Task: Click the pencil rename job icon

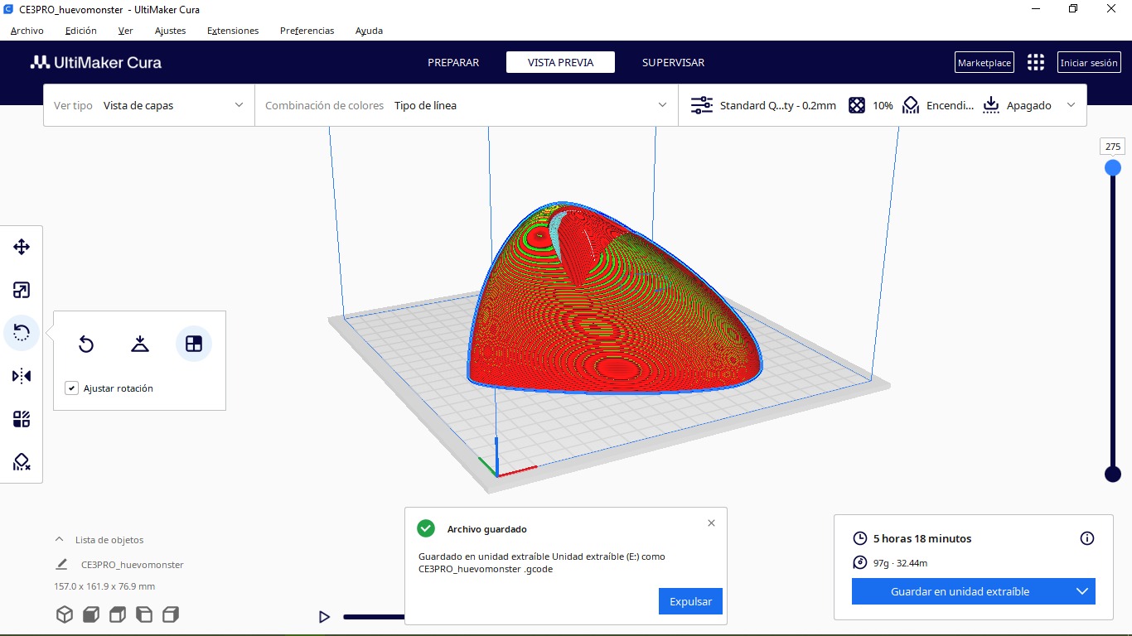Action: pos(61,565)
